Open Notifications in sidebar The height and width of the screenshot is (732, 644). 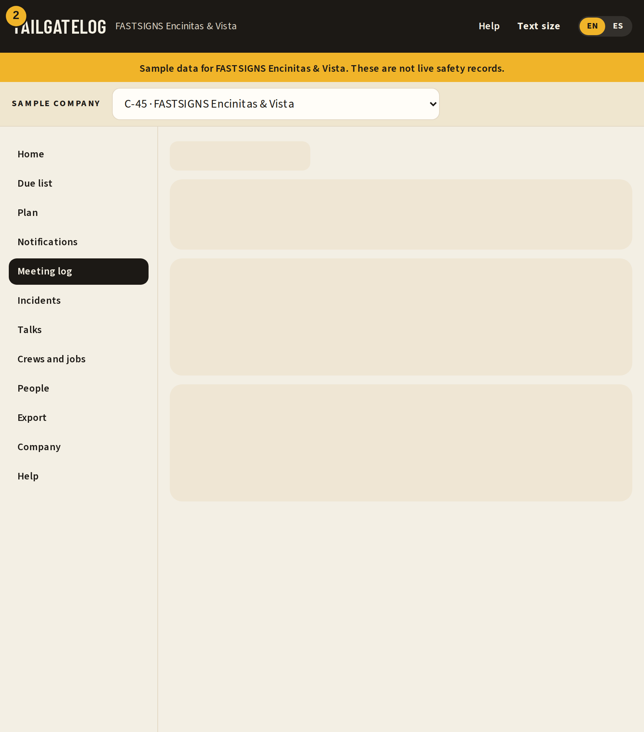click(x=79, y=242)
